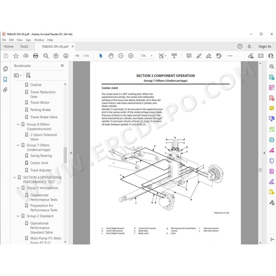Send file by email envelope icon
The width and height of the screenshot is (276, 276).
pos(261,56)
